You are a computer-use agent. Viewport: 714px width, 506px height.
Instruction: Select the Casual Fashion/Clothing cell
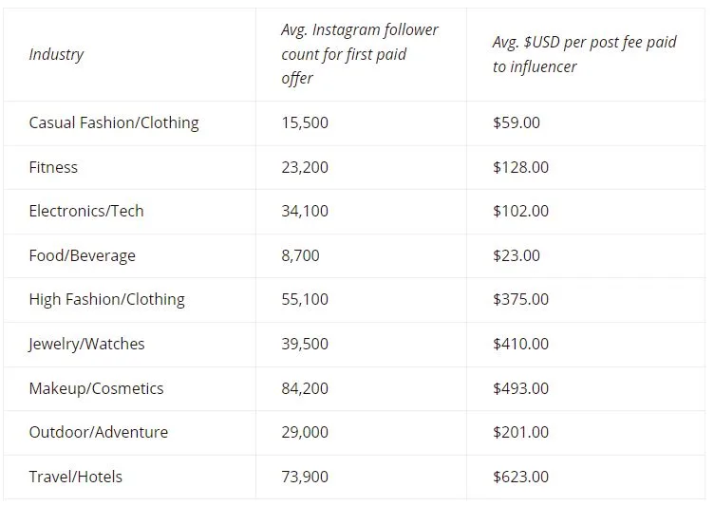[x=114, y=123]
